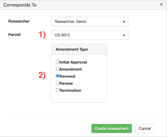Click the arrow on the Permit combo box
Image resolution: width=167 pixels, height=137 pixels.
point(124,35)
